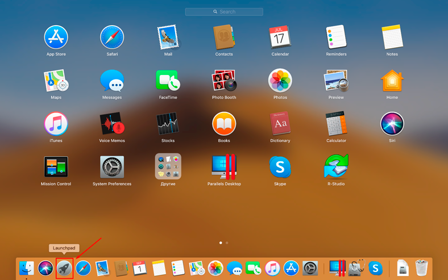The image size is (448, 280).
Task: Open the Trash in the Dock
Action: click(421, 268)
